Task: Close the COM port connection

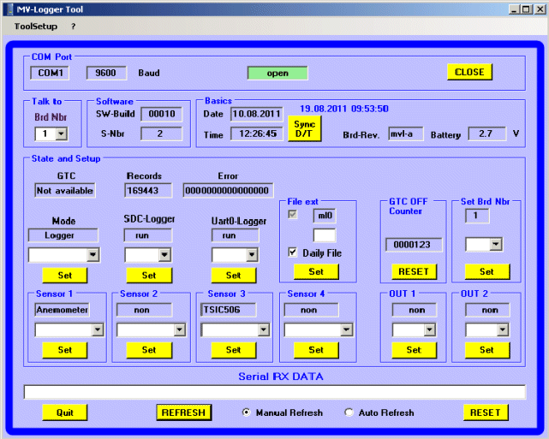Action: (469, 73)
